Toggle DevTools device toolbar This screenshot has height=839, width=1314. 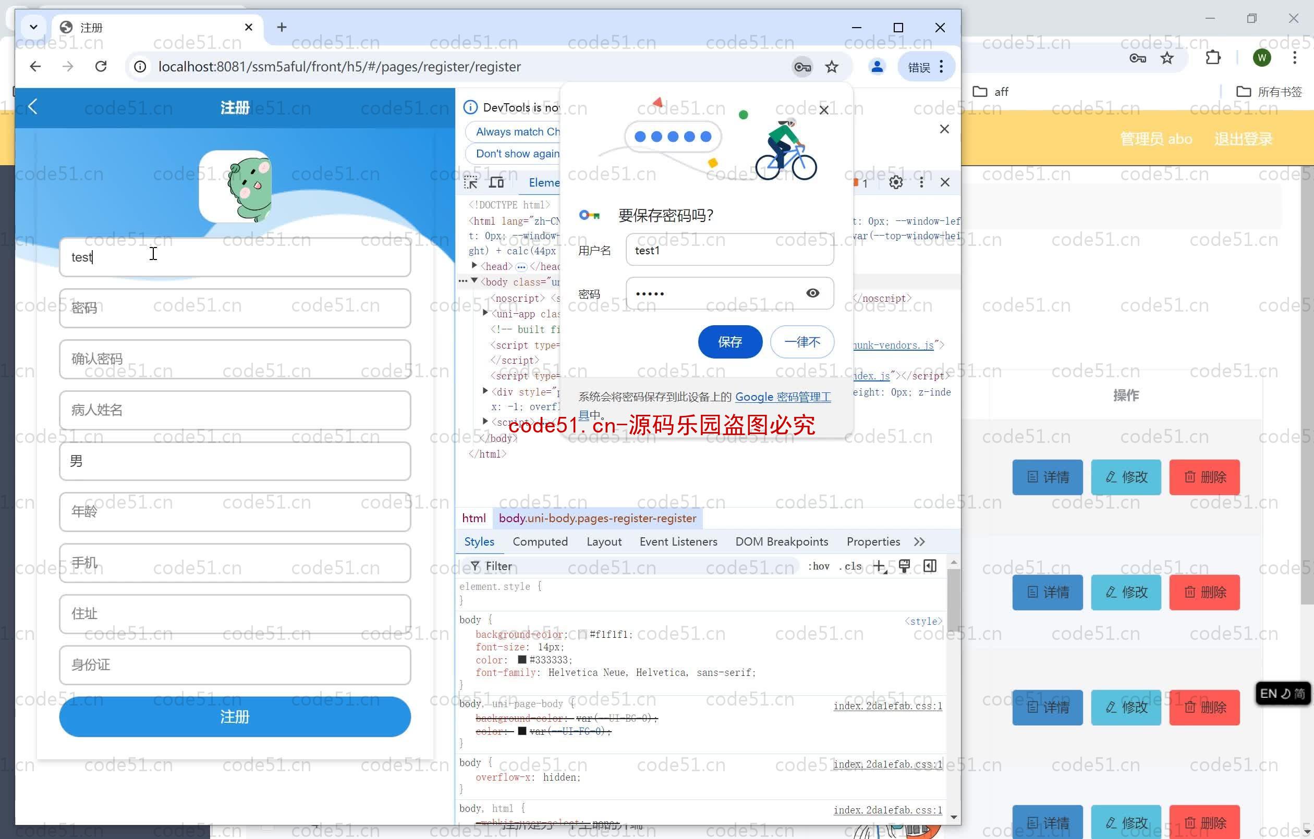coord(496,182)
